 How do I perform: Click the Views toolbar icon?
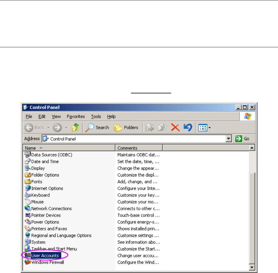click(203, 128)
